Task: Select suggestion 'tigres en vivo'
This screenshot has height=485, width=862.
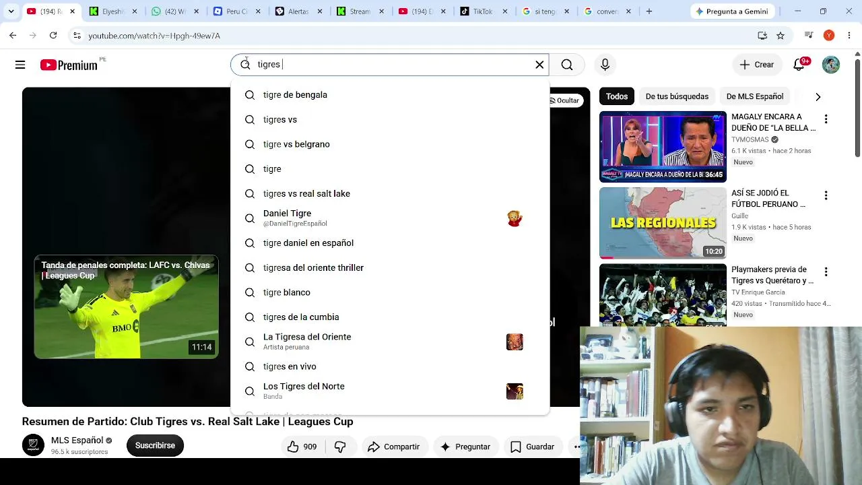Action: [390, 366]
